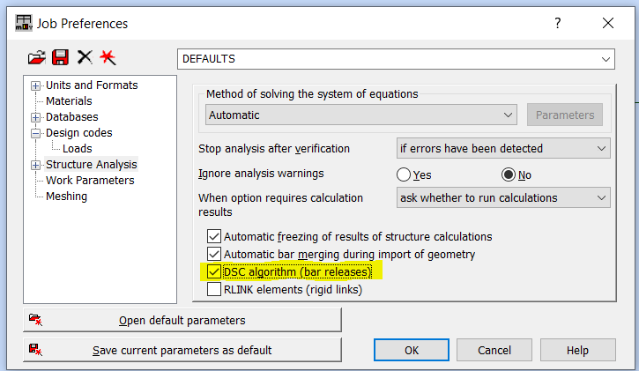Viewport: 639px width, 371px height.
Task: Click the question mark help icon in title bar
Action: [557, 24]
